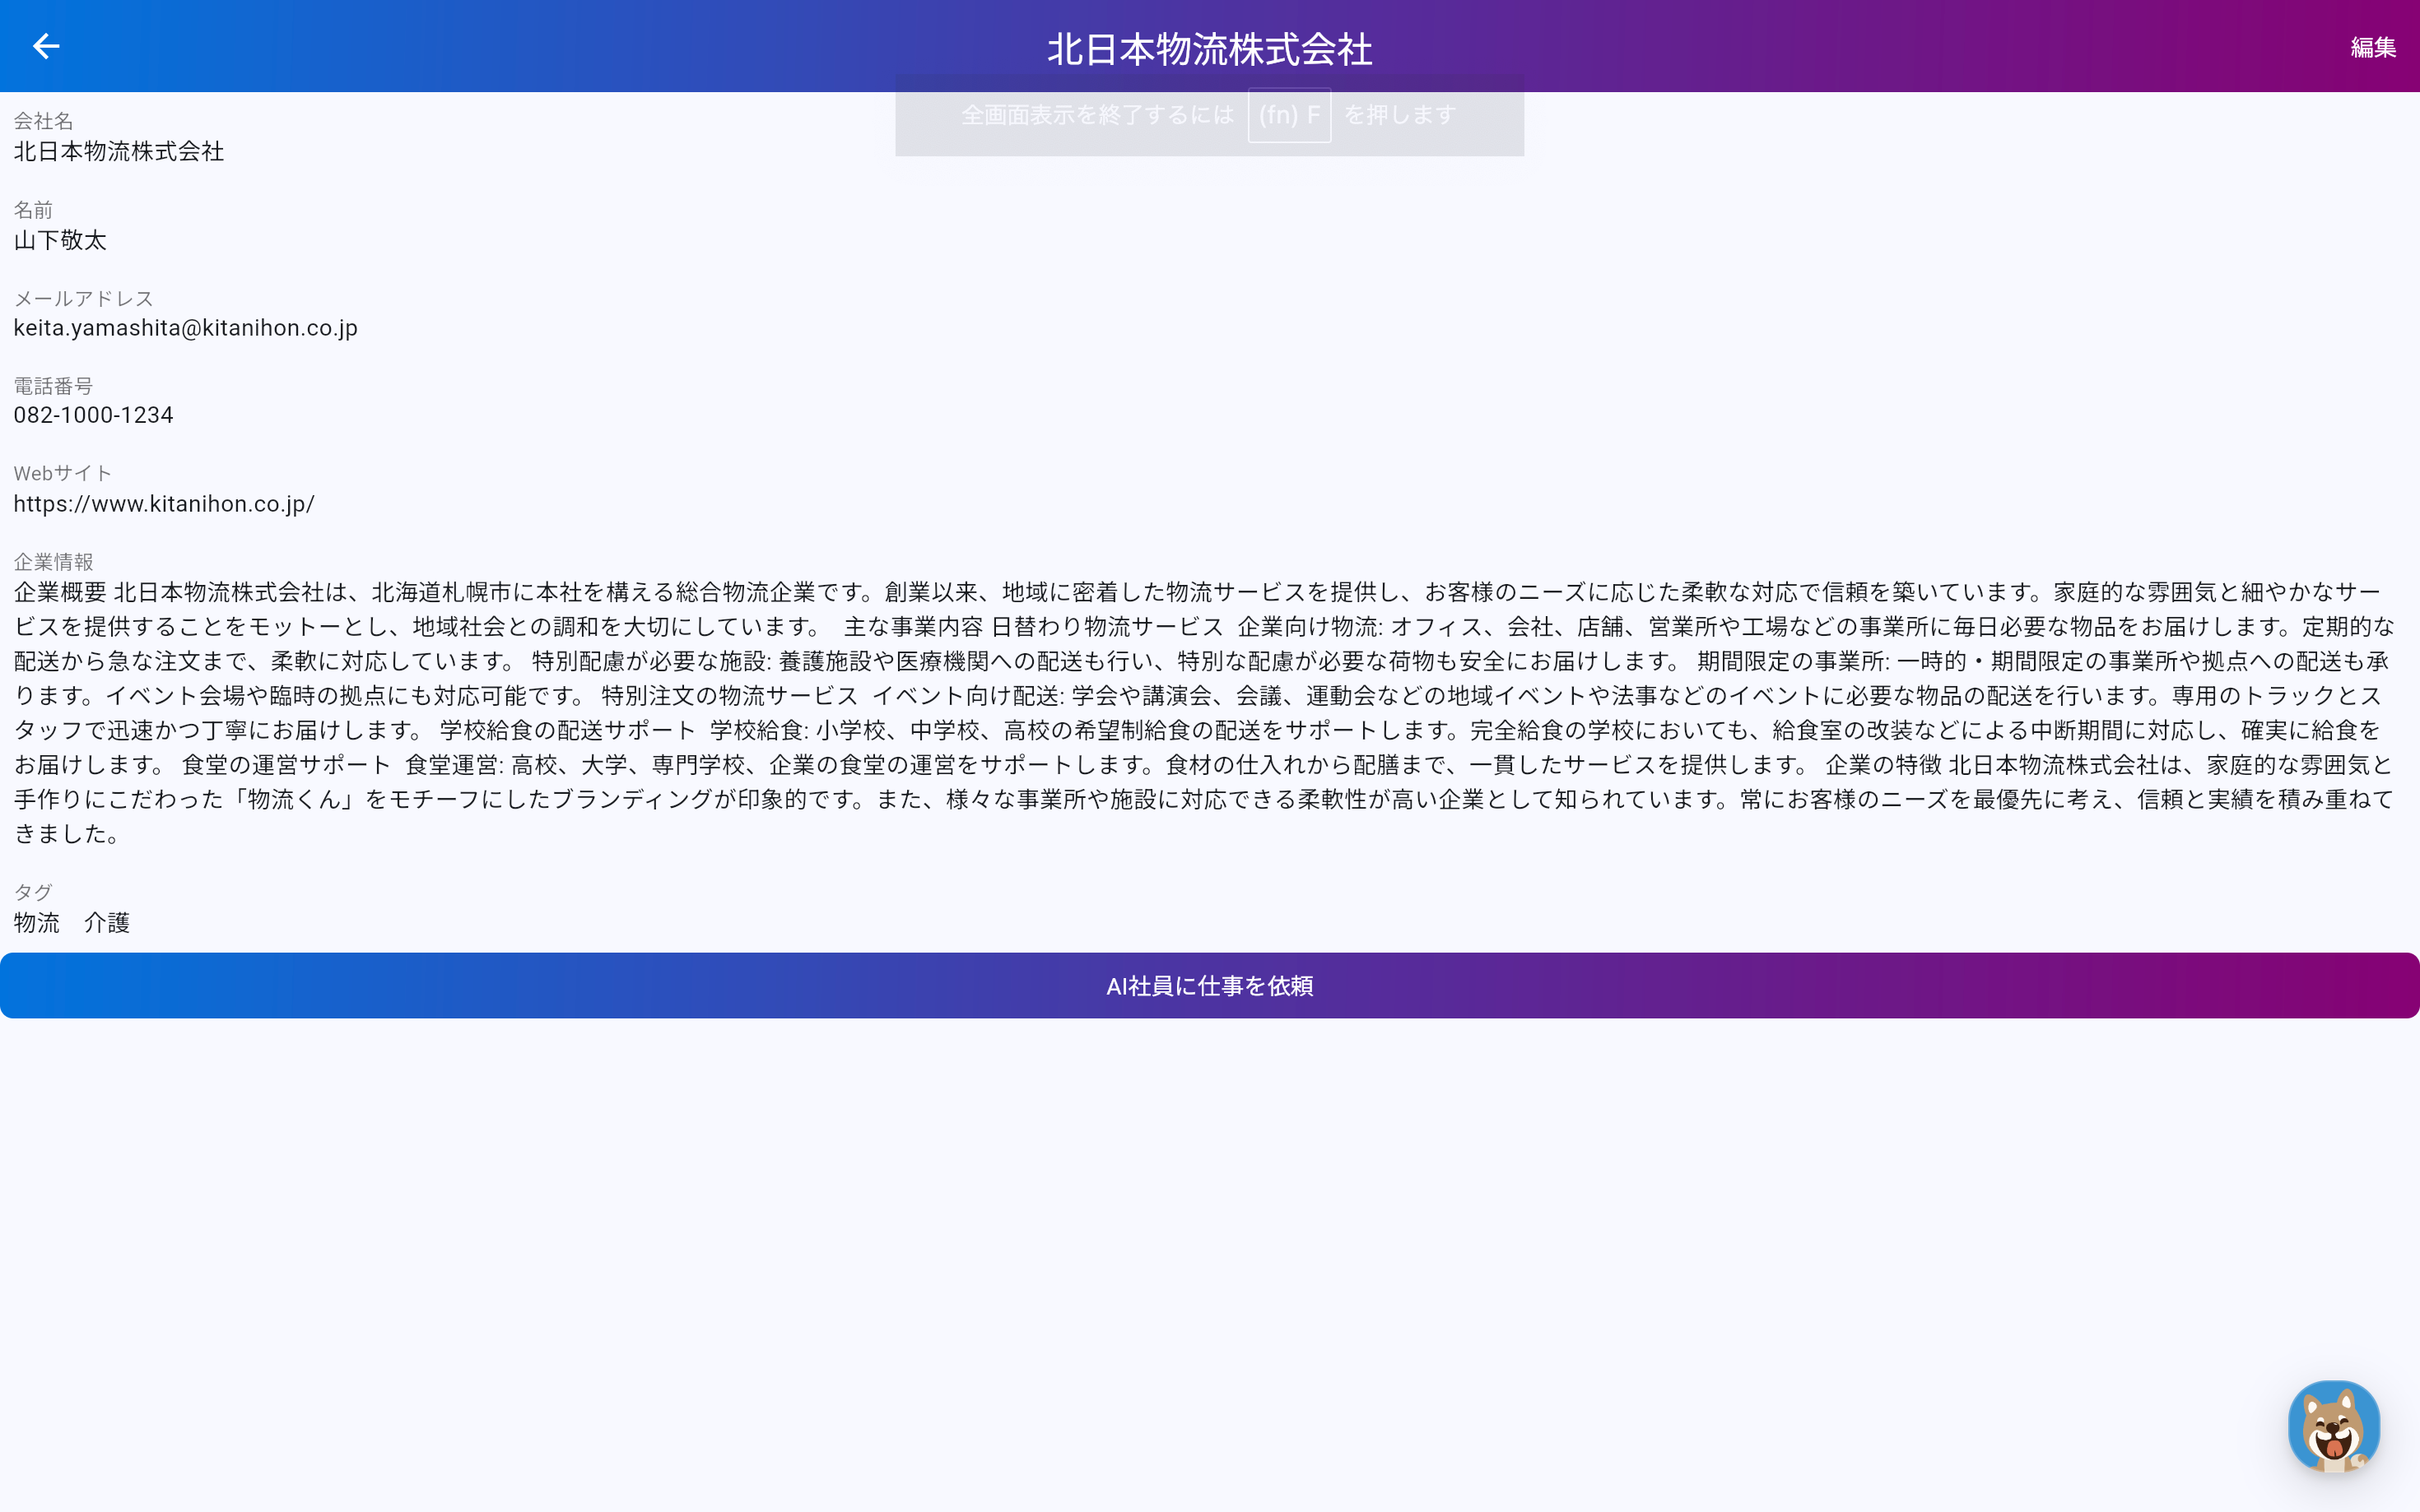Click the header title 北日本物流株式会社

[x=1209, y=50]
